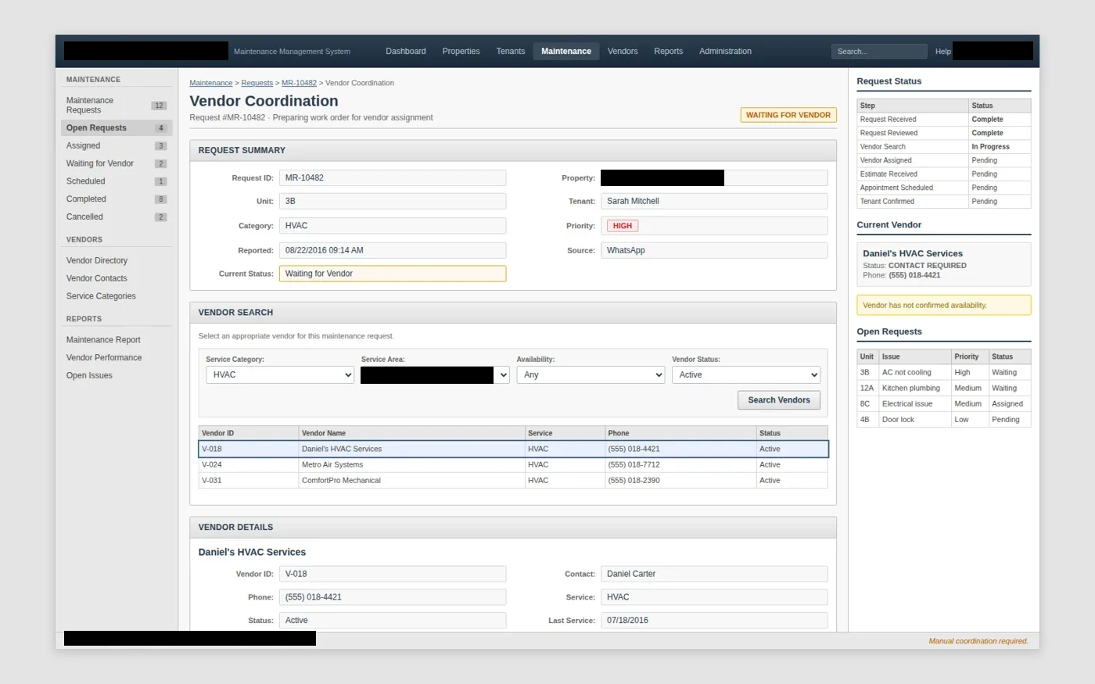Click the WAITING FOR VENDOR status badge
The width and height of the screenshot is (1095, 684).
788,115
